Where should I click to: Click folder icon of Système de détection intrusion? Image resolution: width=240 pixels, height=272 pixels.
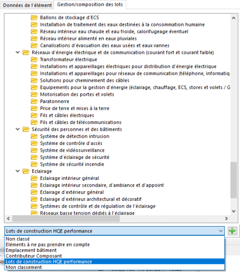[x=34, y=136]
